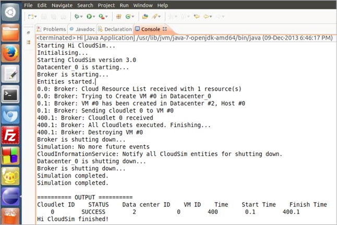Click the Debug bug icon in toolbar
Screen dimensions: 337x225
pyautogui.click(x=77, y=17)
